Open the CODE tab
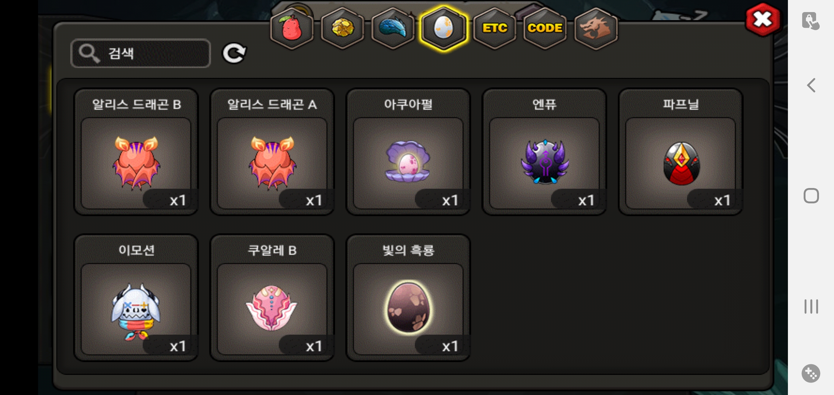Viewport: 834px width, 395px height. 545,28
